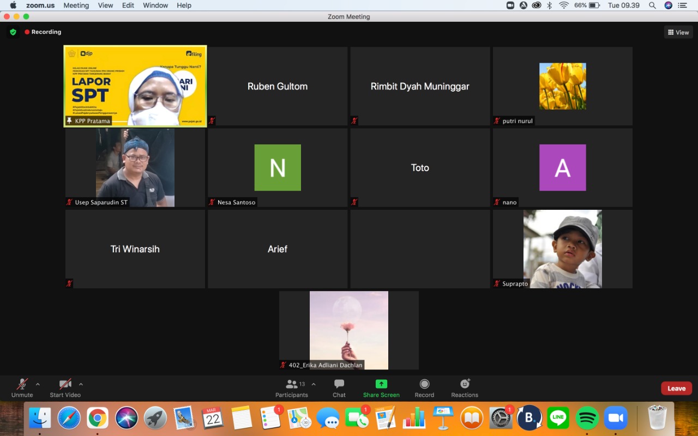698x436 pixels.
Task: Click the red Leave button
Action: click(676, 389)
